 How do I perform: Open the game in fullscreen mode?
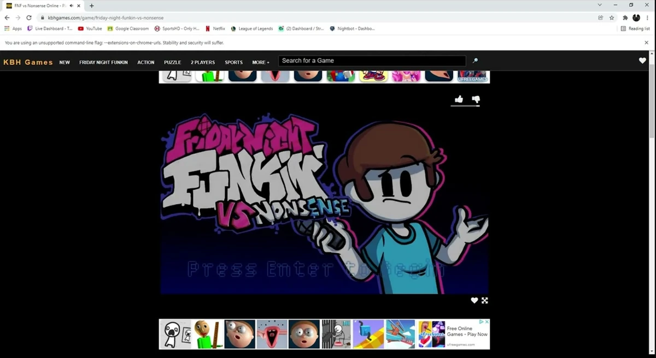click(x=485, y=300)
